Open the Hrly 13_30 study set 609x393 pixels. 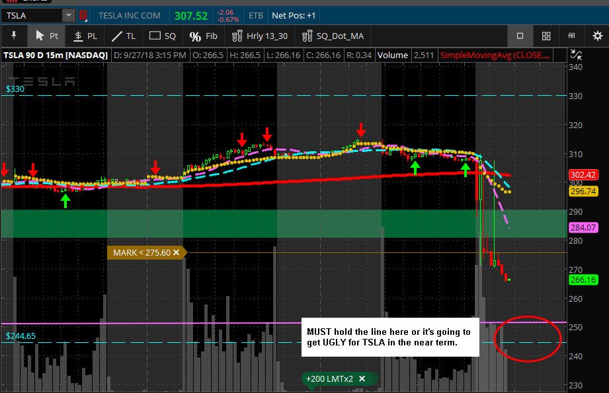point(260,36)
